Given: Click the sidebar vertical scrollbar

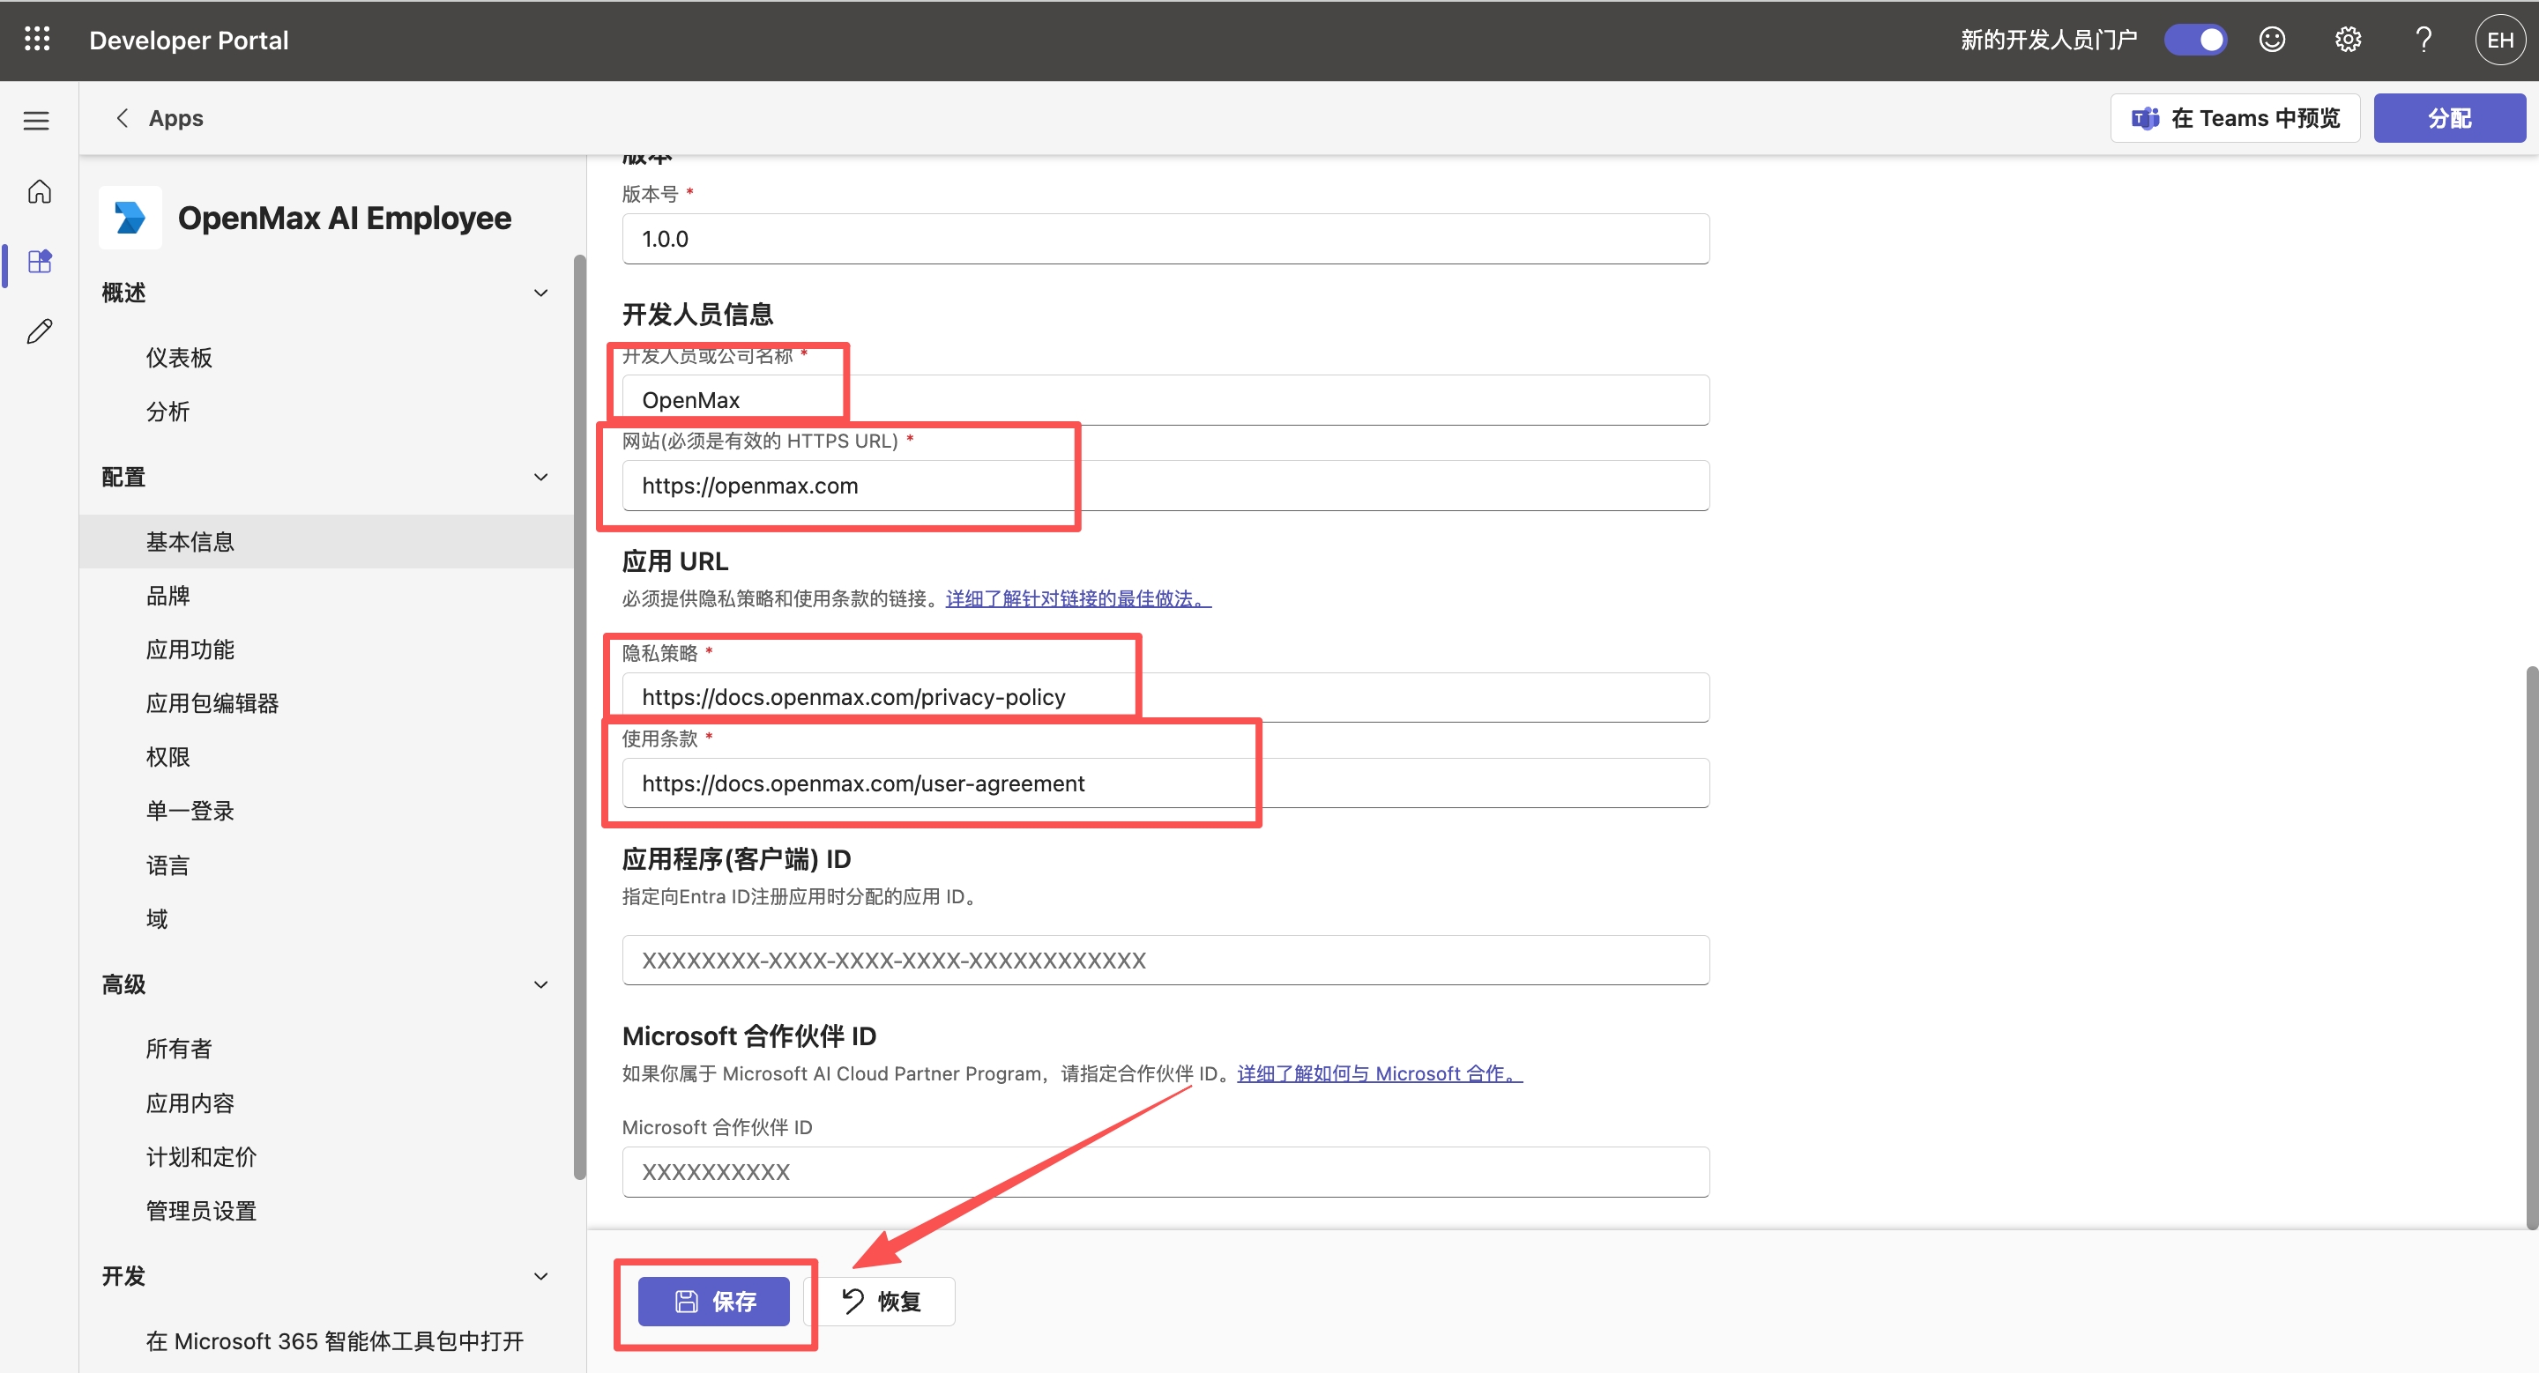Looking at the screenshot, I should coord(579,717).
